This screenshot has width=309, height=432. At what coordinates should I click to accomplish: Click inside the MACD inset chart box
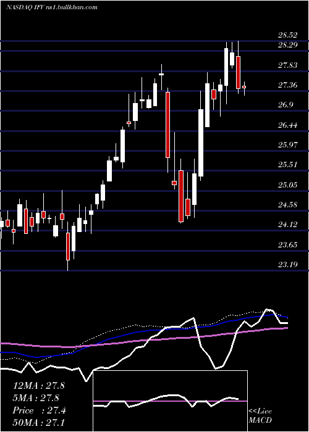pyautogui.click(x=171, y=401)
